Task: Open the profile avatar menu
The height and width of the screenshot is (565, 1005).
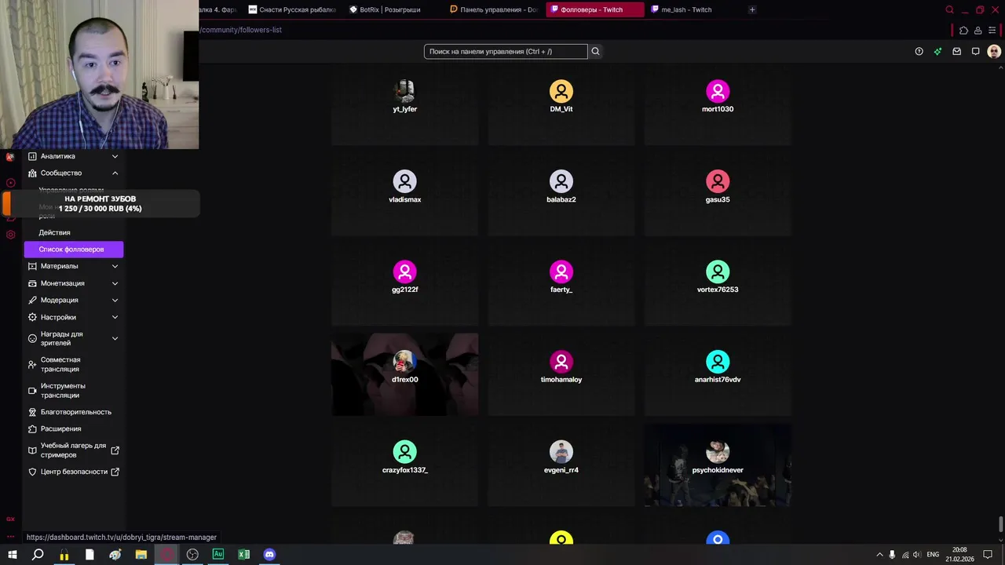Action: click(994, 52)
